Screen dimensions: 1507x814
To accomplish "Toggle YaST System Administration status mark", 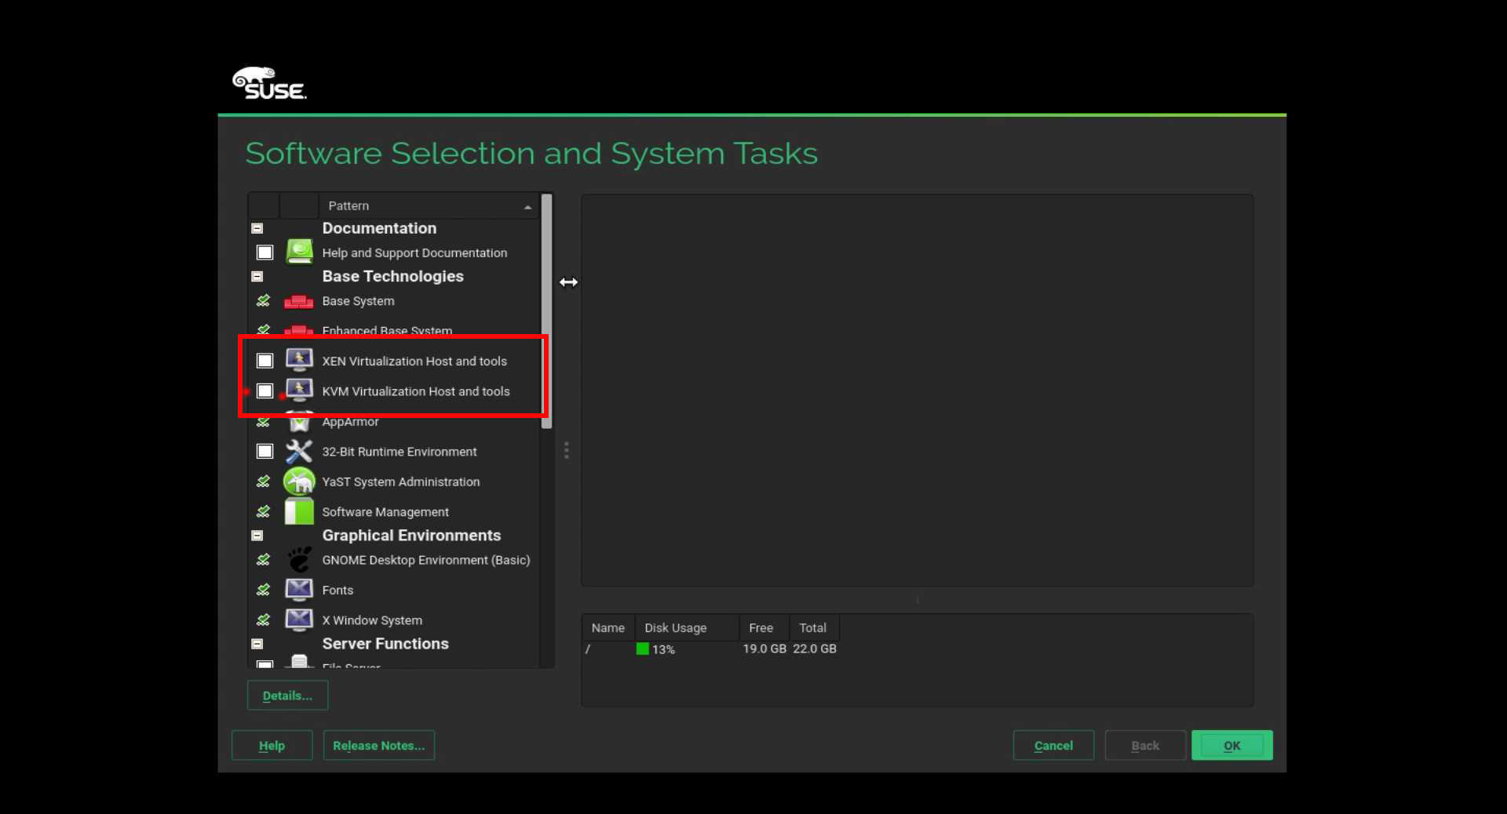I will click(x=264, y=481).
